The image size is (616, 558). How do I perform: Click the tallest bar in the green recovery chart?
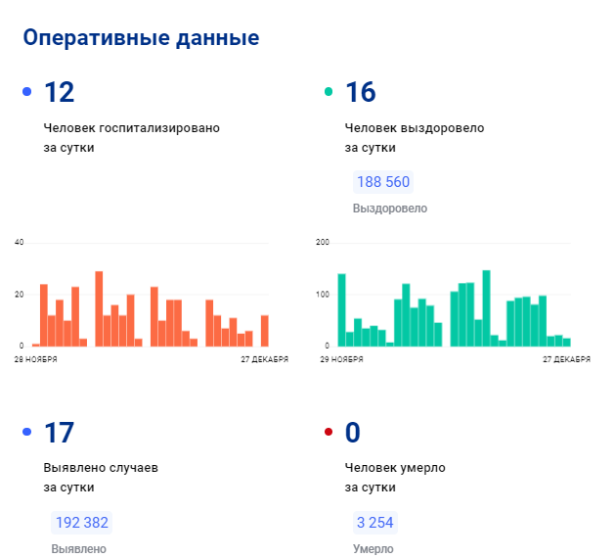(x=486, y=308)
